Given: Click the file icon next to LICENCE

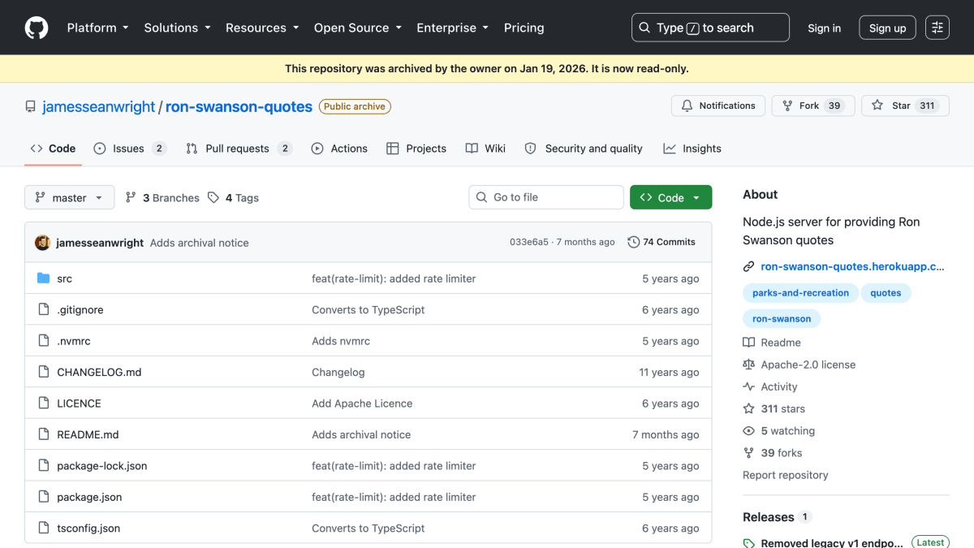Looking at the screenshot, I should tap(44, 403).
